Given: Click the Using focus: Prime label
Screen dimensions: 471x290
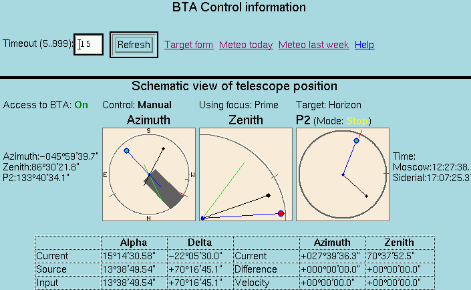Looking at the screenshot, I should tap(239, 105).
